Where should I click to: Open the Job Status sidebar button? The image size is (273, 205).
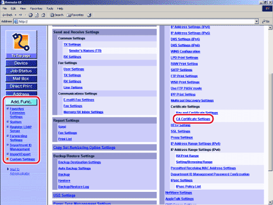[x=21, y=71]
